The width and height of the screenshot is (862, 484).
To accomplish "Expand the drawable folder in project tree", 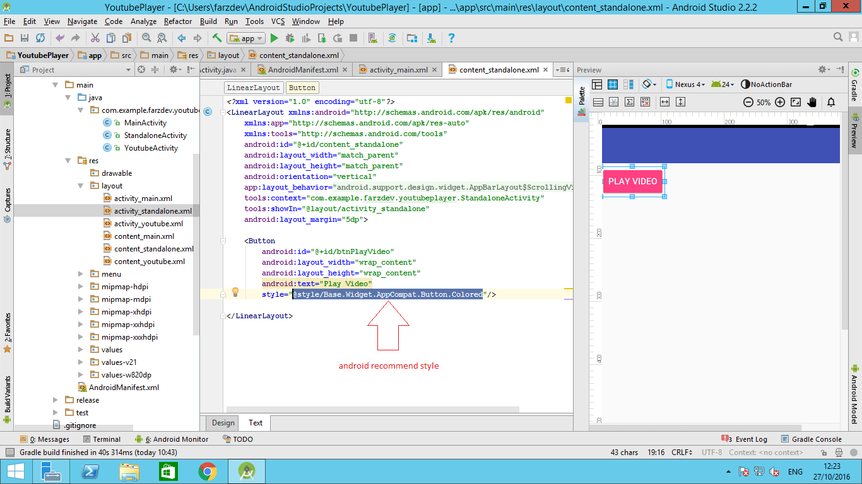I will 117,173.
